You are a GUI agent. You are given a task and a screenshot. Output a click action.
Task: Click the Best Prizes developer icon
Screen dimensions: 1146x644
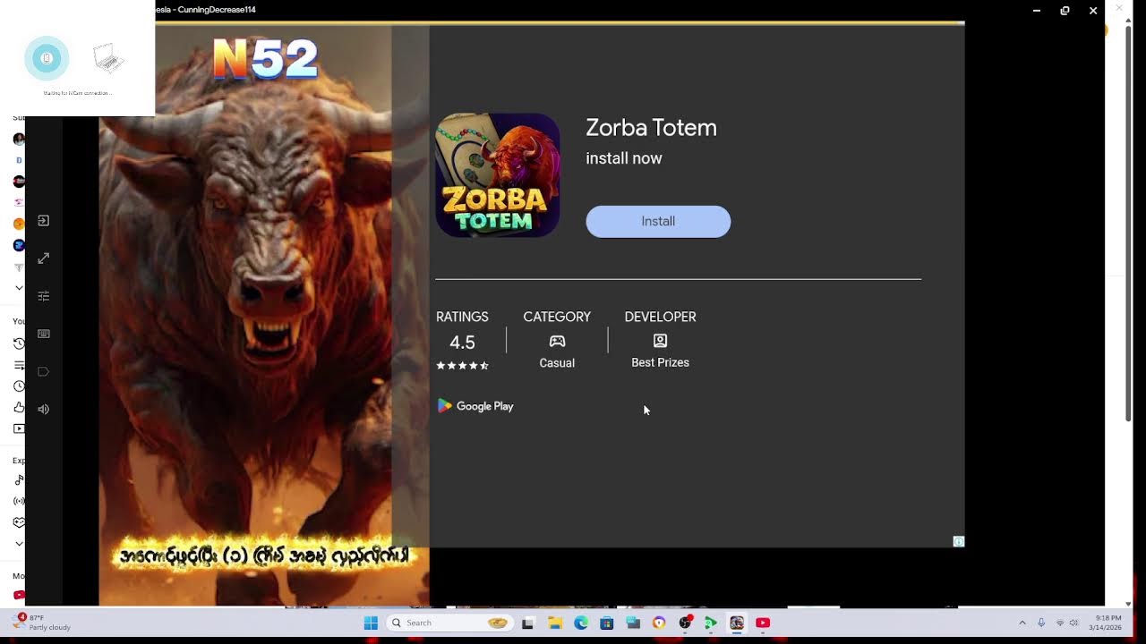660,341
